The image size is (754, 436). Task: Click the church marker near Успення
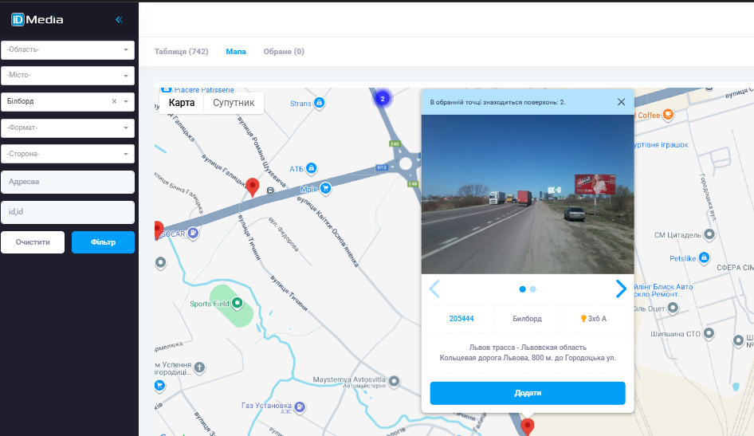point(199,367)
